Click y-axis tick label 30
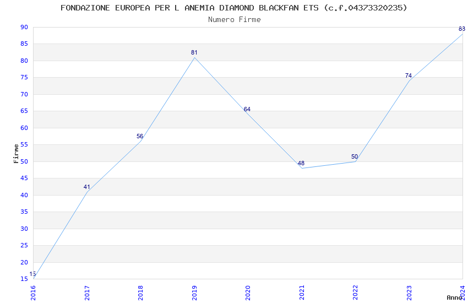This screenshot has height=303, width=468. click(x=24, y=229)
